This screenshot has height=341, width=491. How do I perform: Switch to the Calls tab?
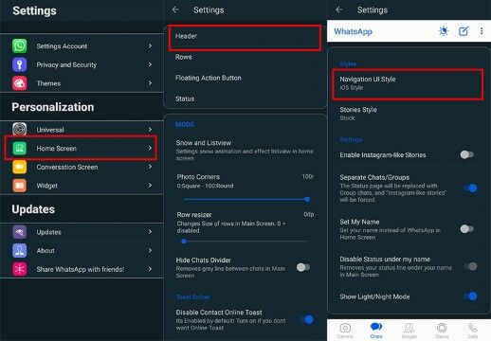pyautogui.click(x=473, y=331)
